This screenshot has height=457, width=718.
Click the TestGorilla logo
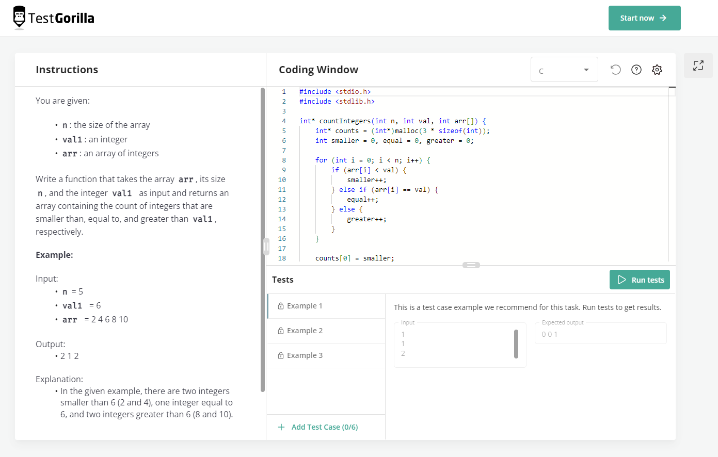pos(53,18)
